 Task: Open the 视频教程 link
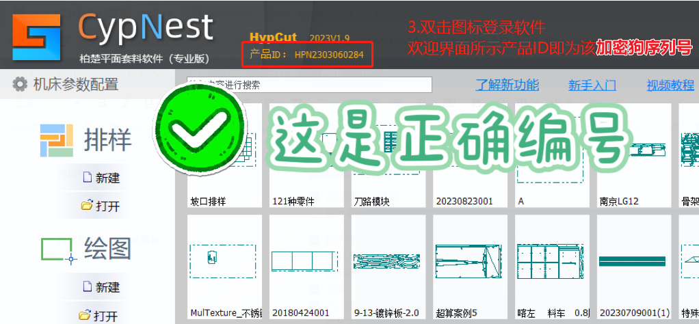coord(670,85)
